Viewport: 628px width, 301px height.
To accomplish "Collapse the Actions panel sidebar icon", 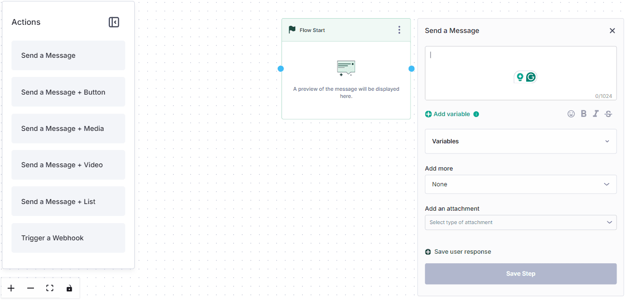I will pyautogui.click(x=114, y=22).
